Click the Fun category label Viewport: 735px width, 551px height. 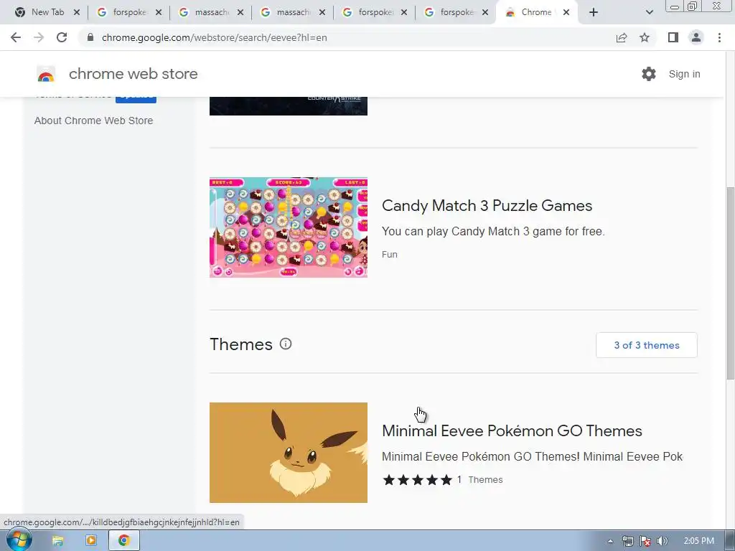coord(390,255)
